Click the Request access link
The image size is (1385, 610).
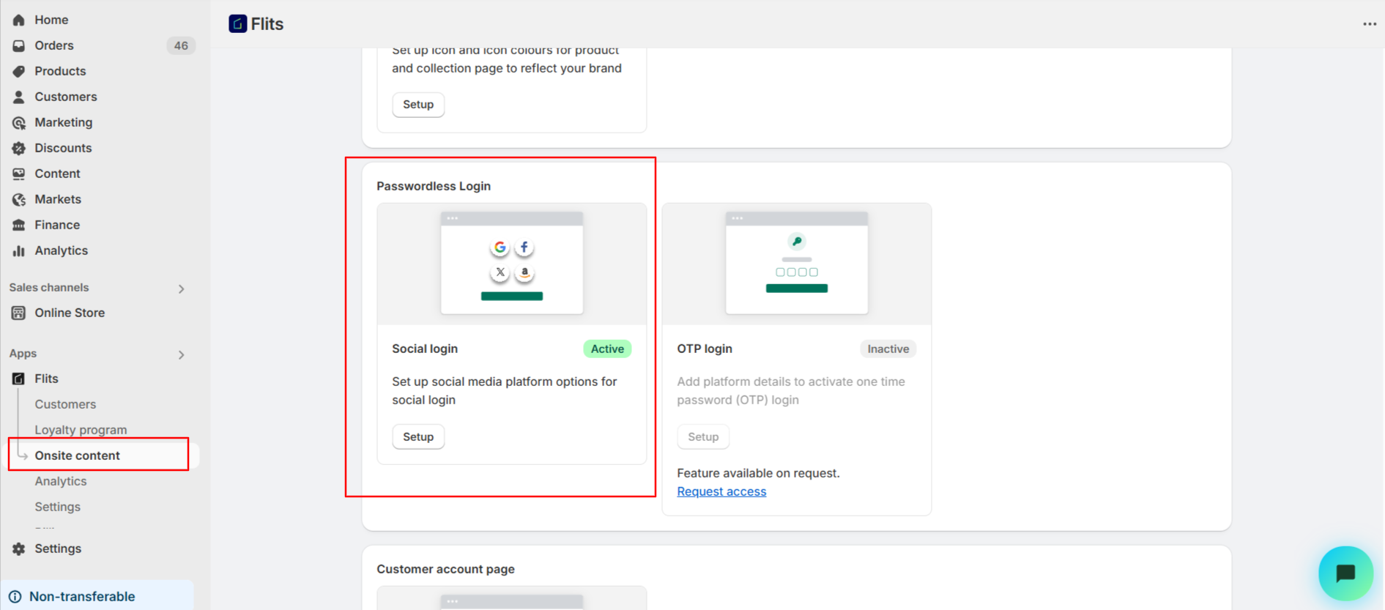coord(721,491)
